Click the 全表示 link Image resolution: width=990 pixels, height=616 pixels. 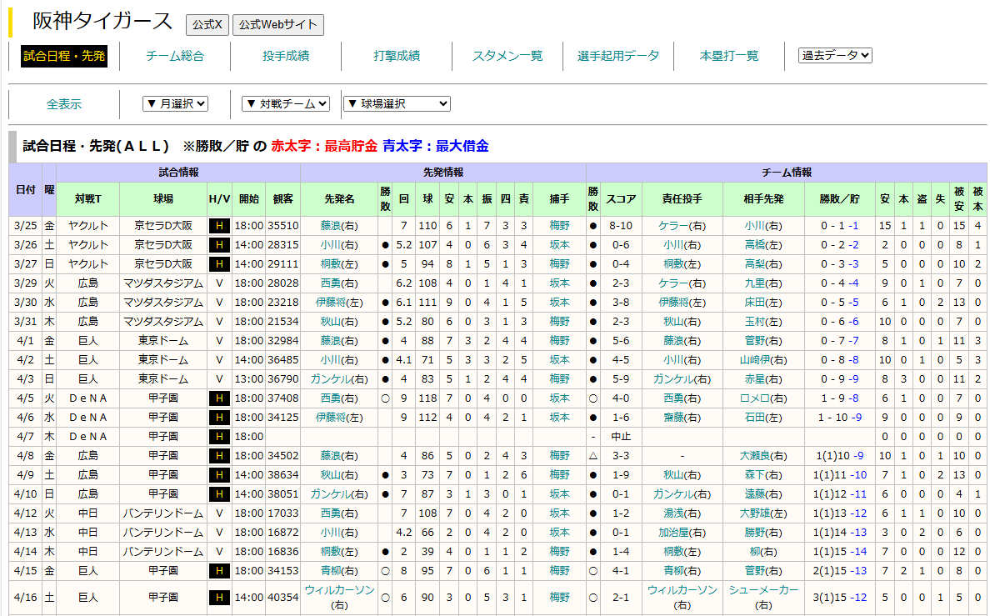coord(64,104)
